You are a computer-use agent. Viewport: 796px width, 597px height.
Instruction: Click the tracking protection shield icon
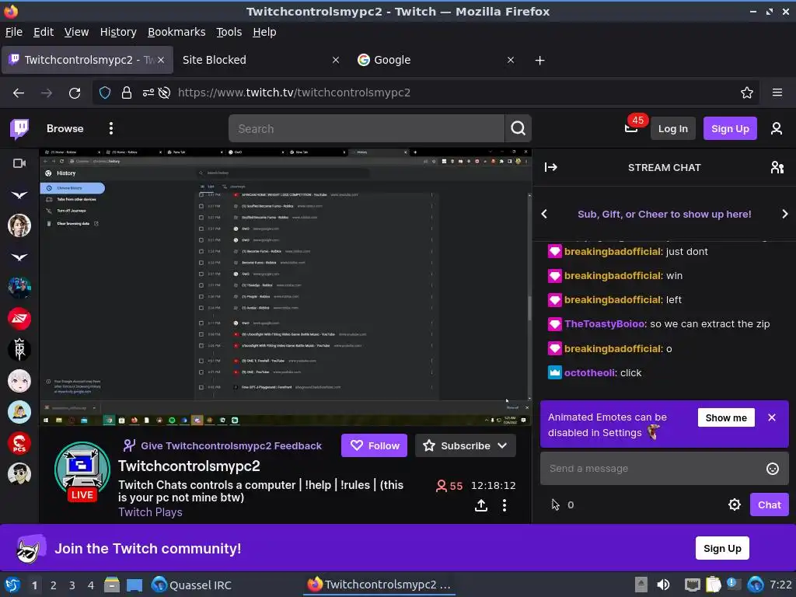tap(105, 93)
